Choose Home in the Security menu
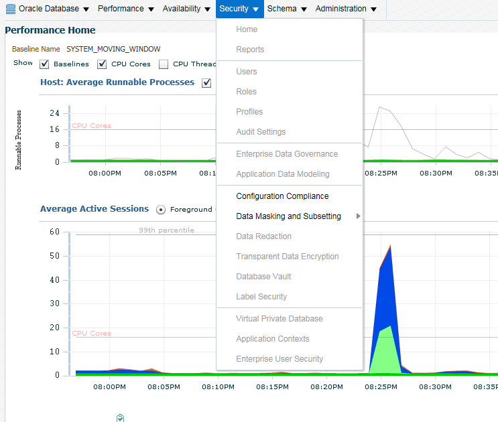The width and height of the screenshot is (498, 422). pyautogui.click(x=247, y=29)
